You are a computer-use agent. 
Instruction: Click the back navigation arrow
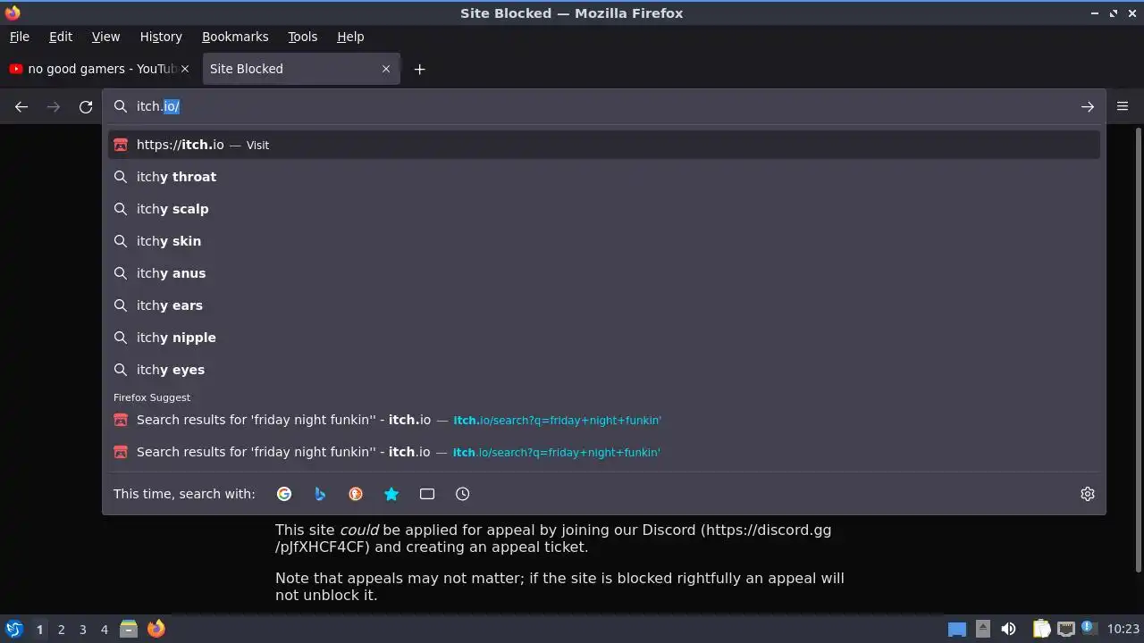tap(21, 106)
